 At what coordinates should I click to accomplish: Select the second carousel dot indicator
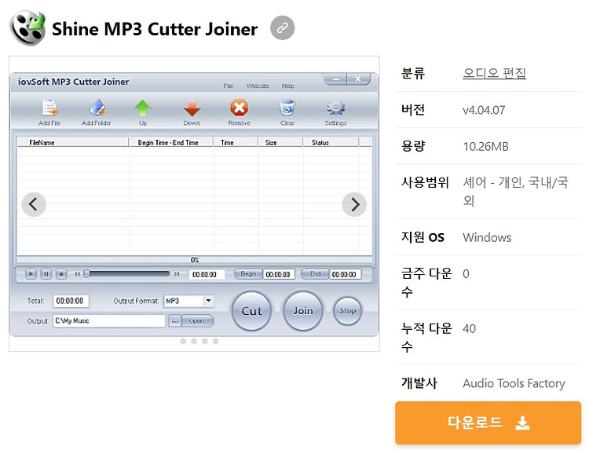(x=194, y=341)
